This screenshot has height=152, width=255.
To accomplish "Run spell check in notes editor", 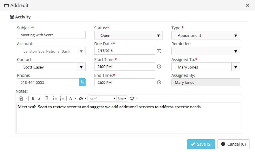I will (132, 98).
